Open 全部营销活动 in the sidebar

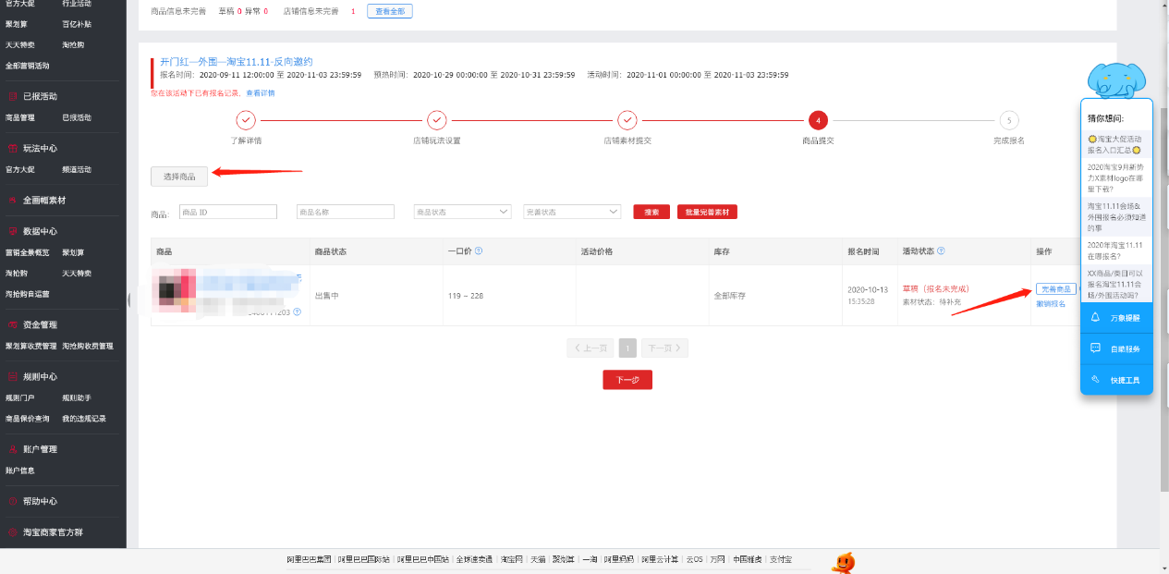[28, 66]
